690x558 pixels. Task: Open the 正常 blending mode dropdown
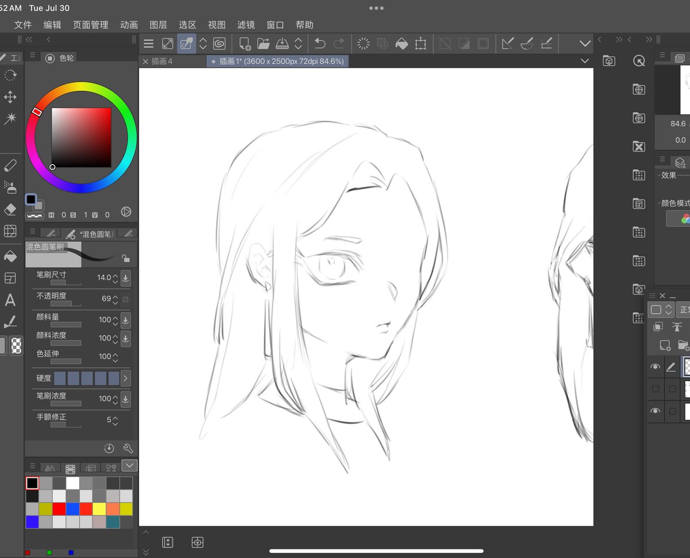683,309
